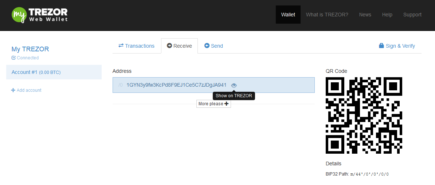Open the Wallet nav item
Image resolution: width=435 pixels, height=185 pixels.
(x=288, y=15)
